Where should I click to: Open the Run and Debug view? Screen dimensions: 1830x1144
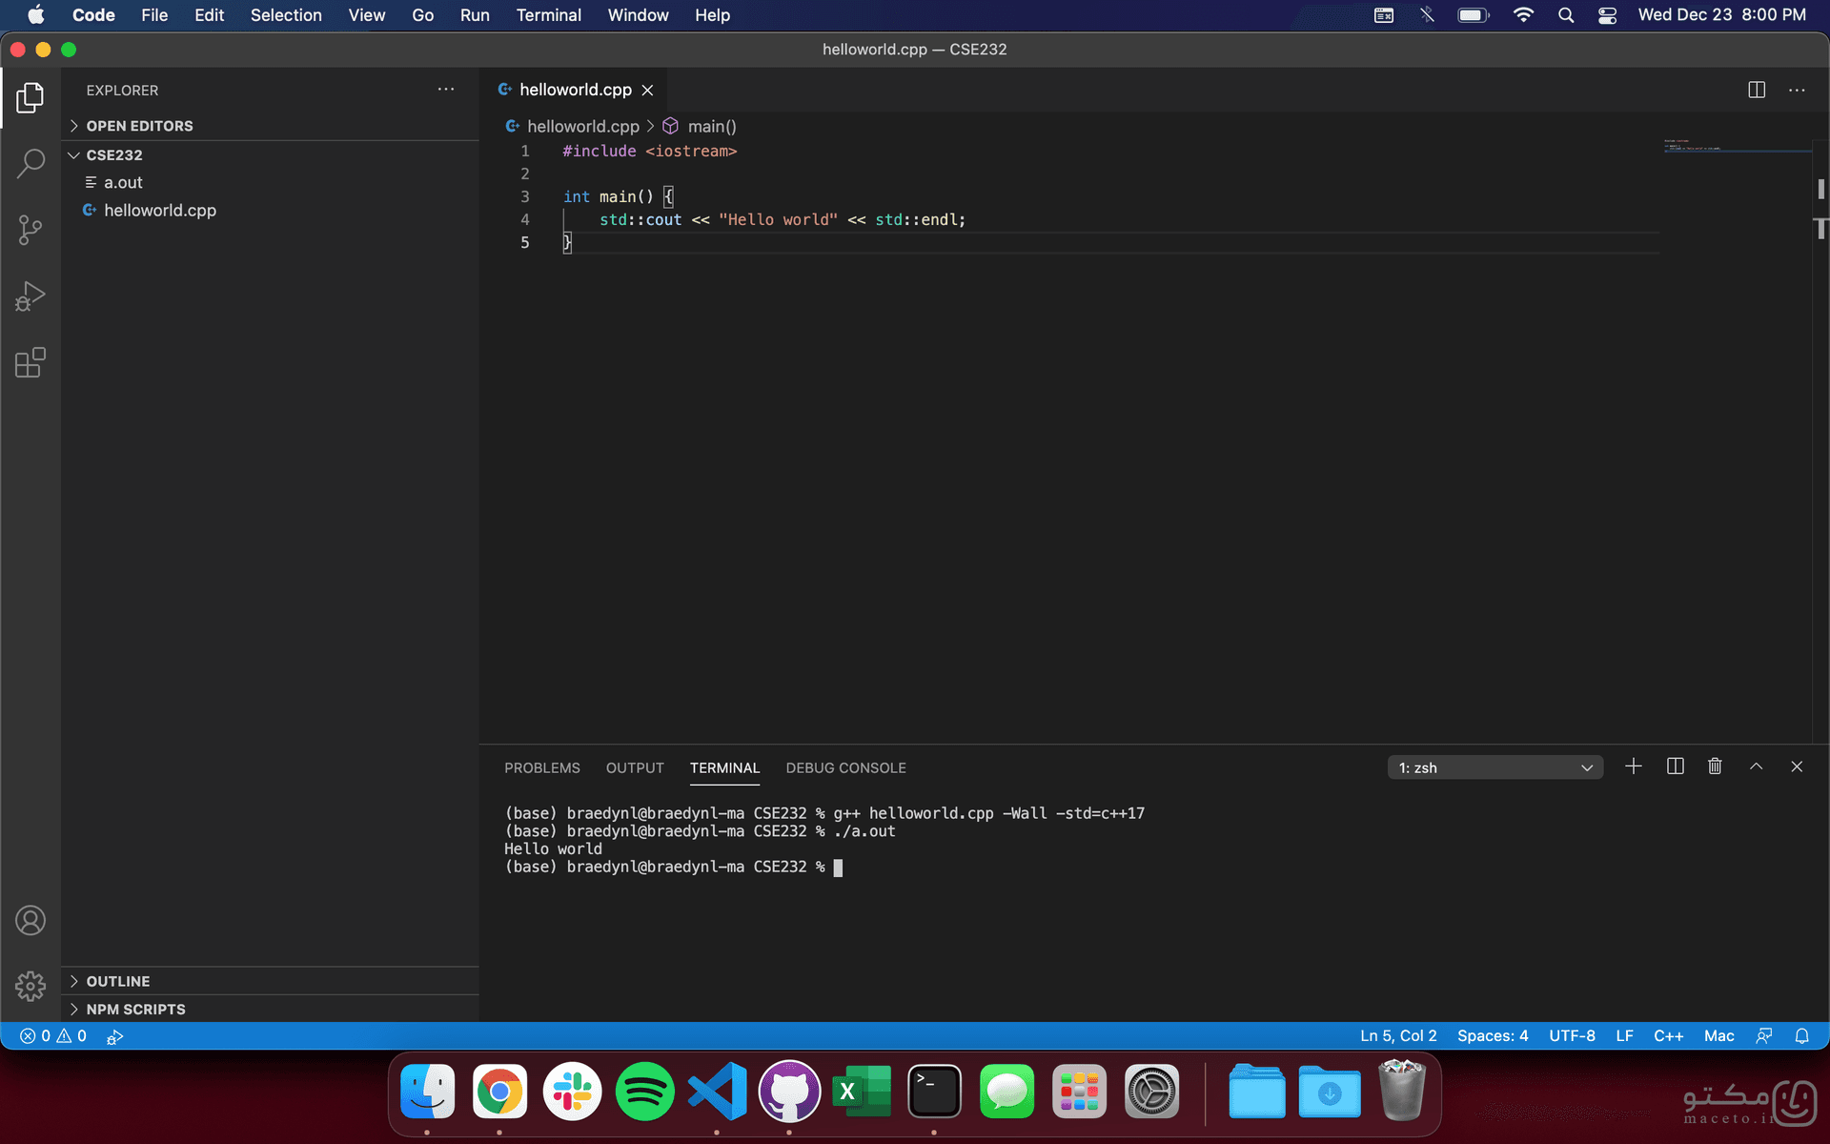click(x=30, y=296)
